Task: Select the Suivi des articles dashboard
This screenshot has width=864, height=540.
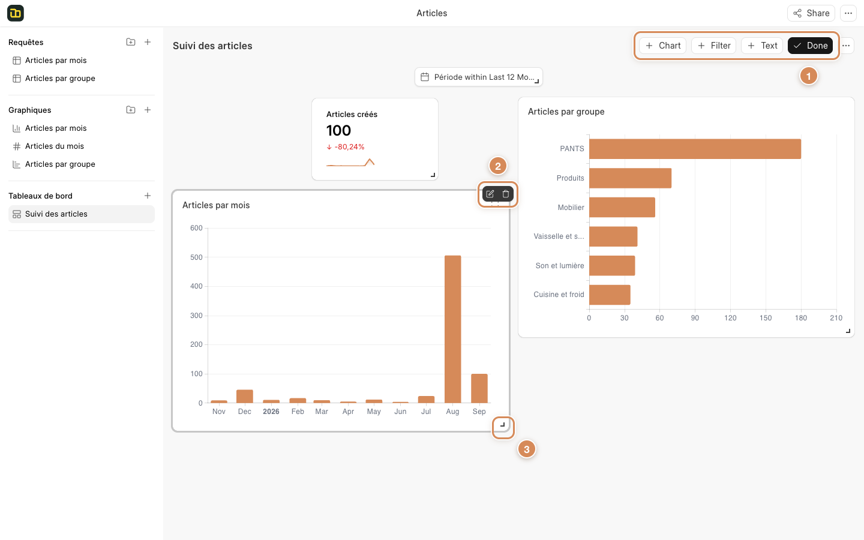Action: tap(82, 214)
